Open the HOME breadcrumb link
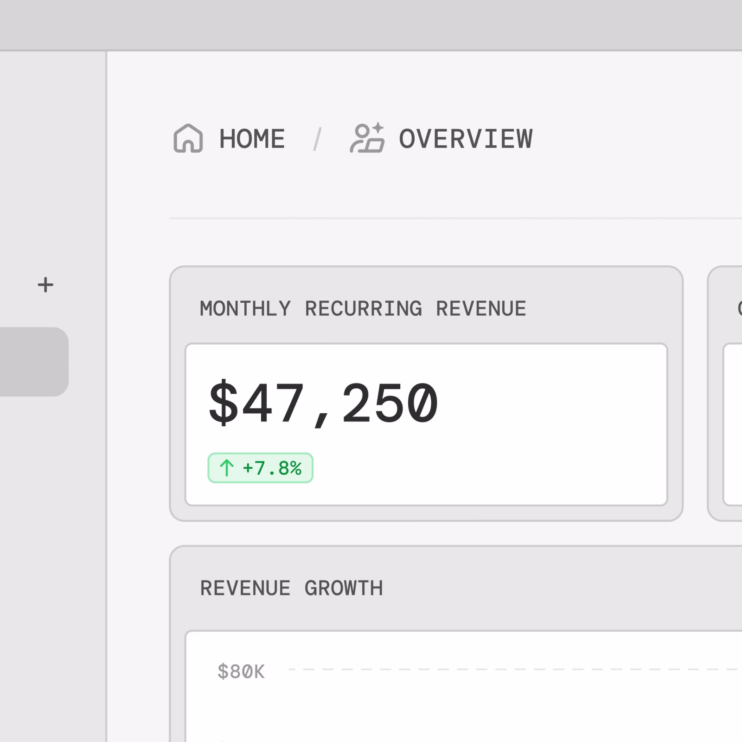742x742 pixels. click(x=252, y=139)
